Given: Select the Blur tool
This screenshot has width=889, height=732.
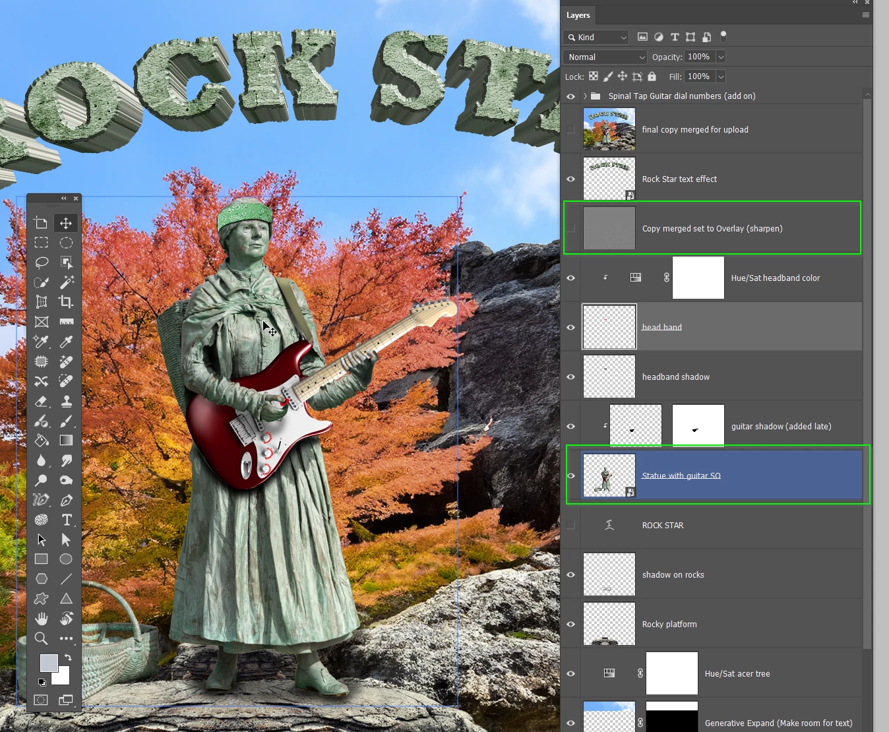Looking at the screenshot, I should point(41,460).
